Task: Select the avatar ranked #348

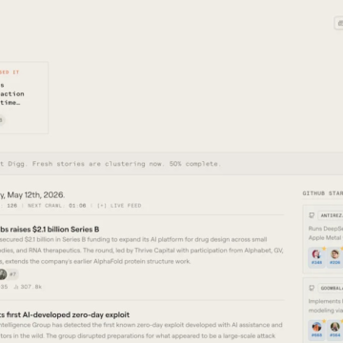Action: point(316,257)
